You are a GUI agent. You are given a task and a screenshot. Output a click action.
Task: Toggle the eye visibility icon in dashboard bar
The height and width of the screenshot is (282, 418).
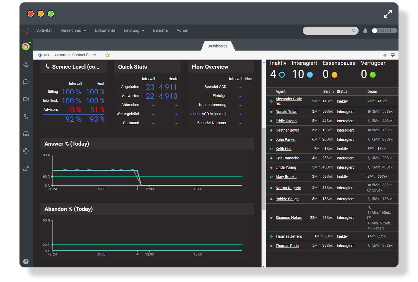point(386,55)
